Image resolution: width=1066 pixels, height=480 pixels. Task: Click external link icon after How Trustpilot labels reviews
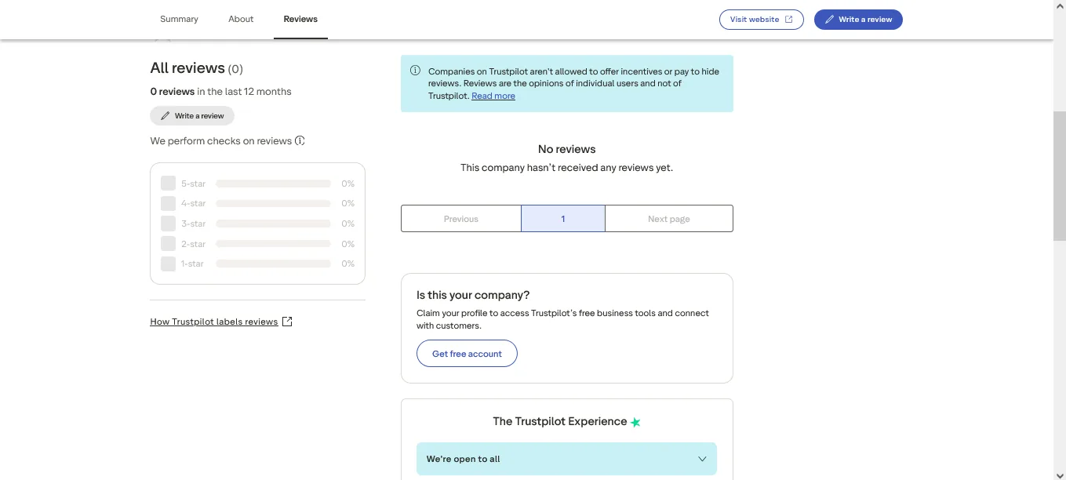[287, 322]
